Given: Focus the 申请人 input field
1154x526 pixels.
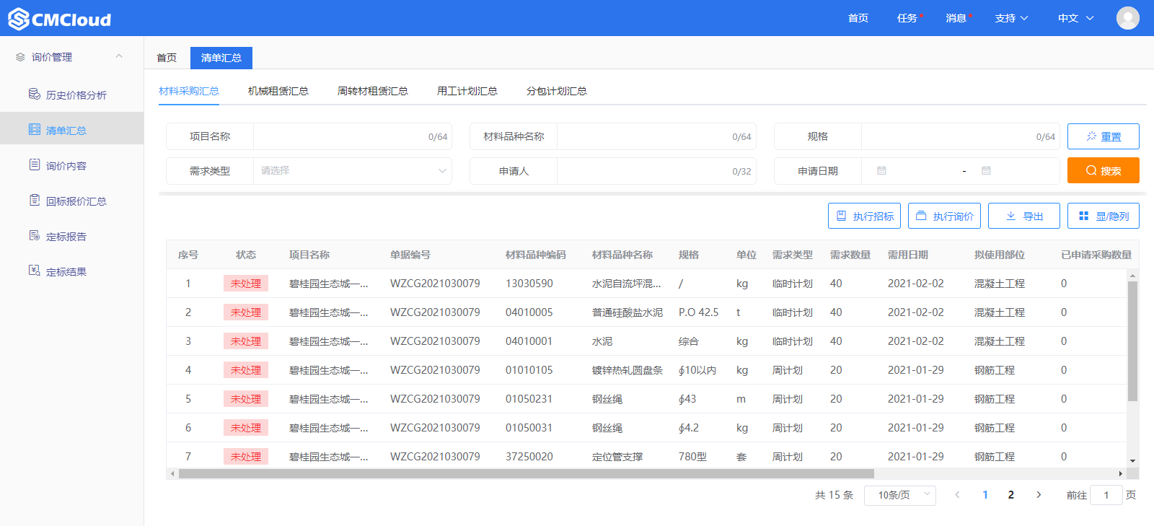Looking at the screenshot, I should pos(656,171).
